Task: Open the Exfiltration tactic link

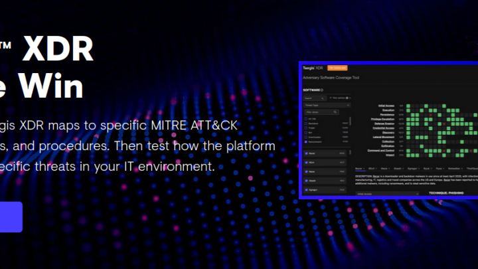Action: coord(388,146)
